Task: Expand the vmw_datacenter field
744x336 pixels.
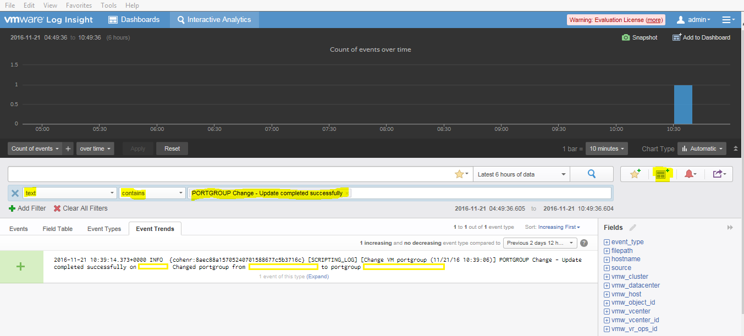Action: click(607, 285)
